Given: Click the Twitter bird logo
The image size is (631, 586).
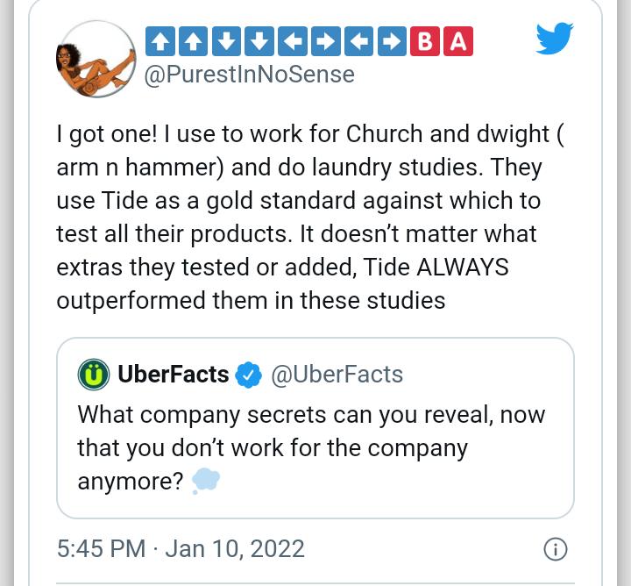Looking at the screenshot, I should (x=555, y=39).
